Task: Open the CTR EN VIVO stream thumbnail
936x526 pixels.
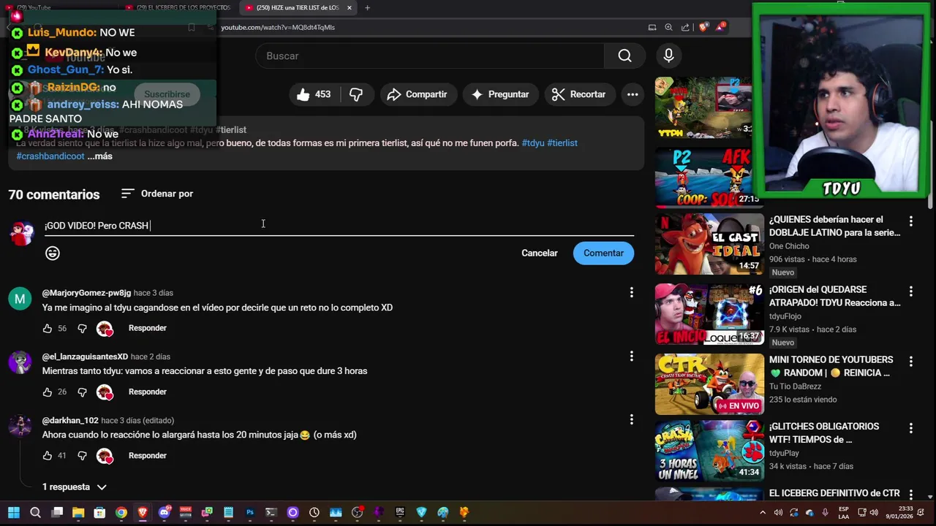Action: coord(709,384)
